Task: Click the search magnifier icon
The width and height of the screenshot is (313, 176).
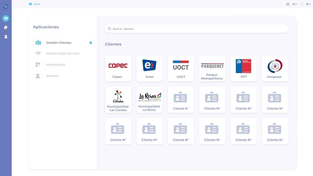Action: click(x=110, y=29)
